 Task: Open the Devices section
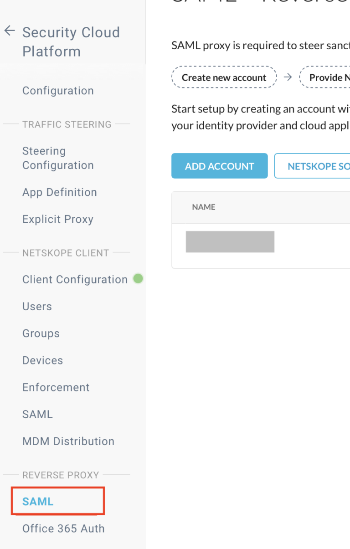tap(42, 360)
